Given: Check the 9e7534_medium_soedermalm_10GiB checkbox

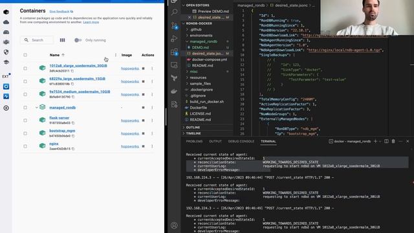Looking at the screenshot, I should point(25,94).
